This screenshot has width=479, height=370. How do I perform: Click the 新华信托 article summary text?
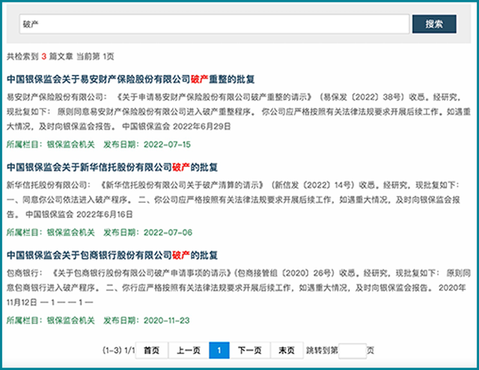pos(234,200)
